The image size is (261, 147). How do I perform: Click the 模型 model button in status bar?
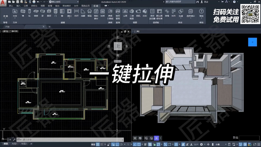93,144
